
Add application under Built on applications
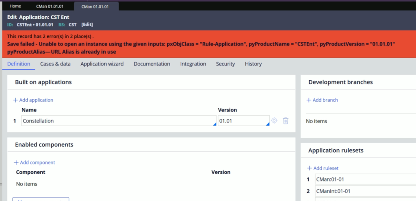click(x=33, y=100)
